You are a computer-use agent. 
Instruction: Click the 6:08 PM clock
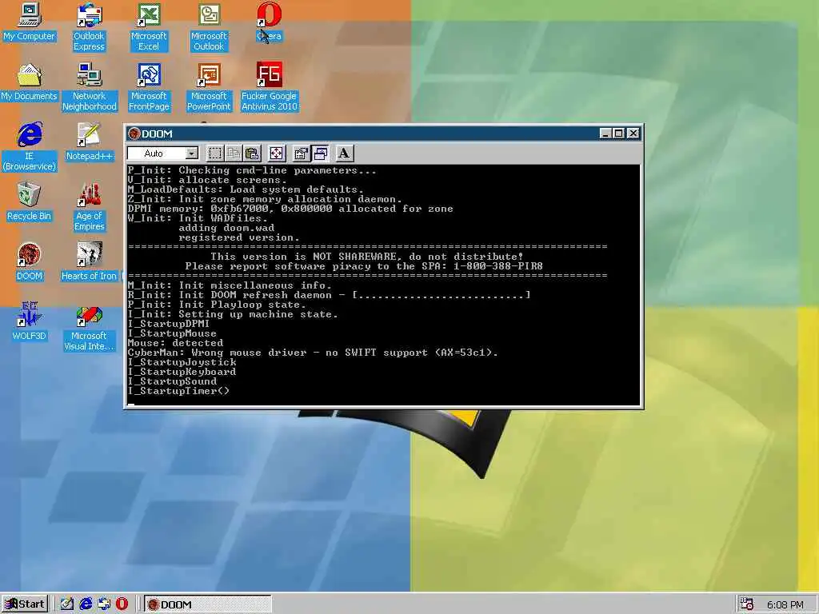[785, 604]
